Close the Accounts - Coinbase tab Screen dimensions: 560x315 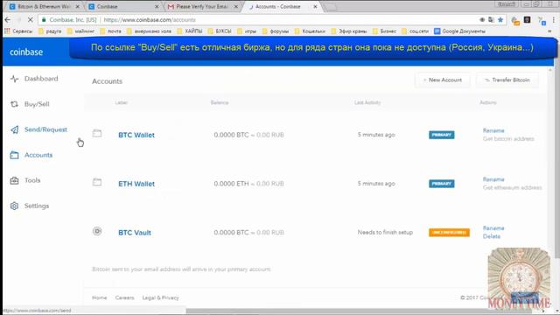[x=315, y=6]
